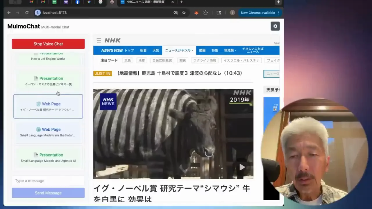The height and width of the screenshot is (209, 372).
Task: Focus the Type a message field
Action: [48, 181]
